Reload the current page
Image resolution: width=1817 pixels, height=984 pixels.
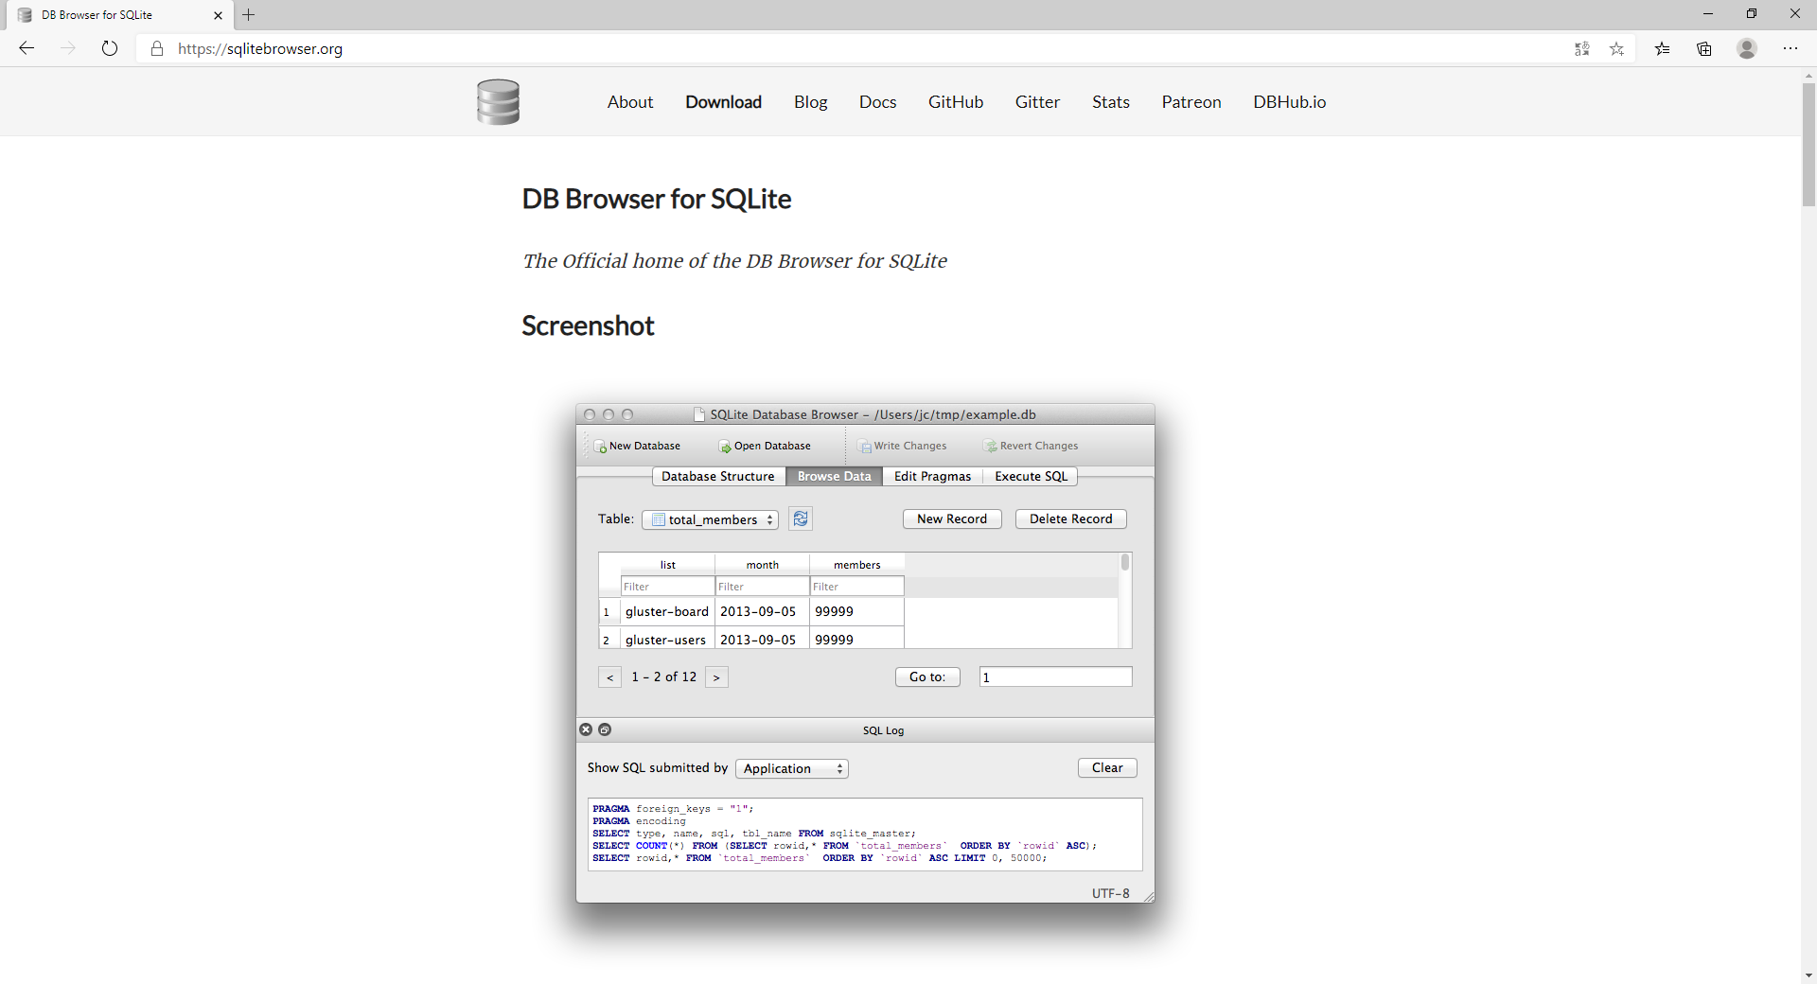[x=110, y=48]
